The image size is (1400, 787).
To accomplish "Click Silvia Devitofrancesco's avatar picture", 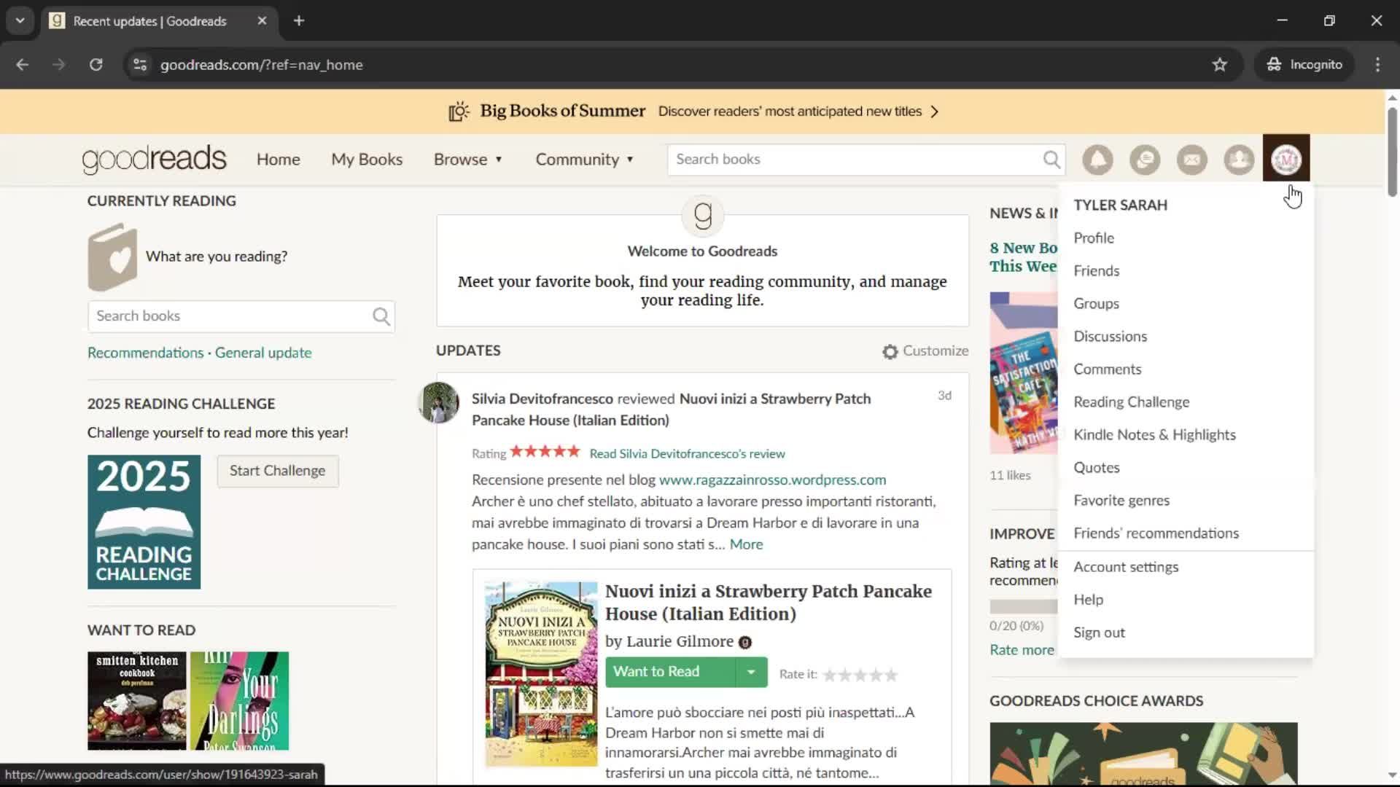I will coord(438,402).
